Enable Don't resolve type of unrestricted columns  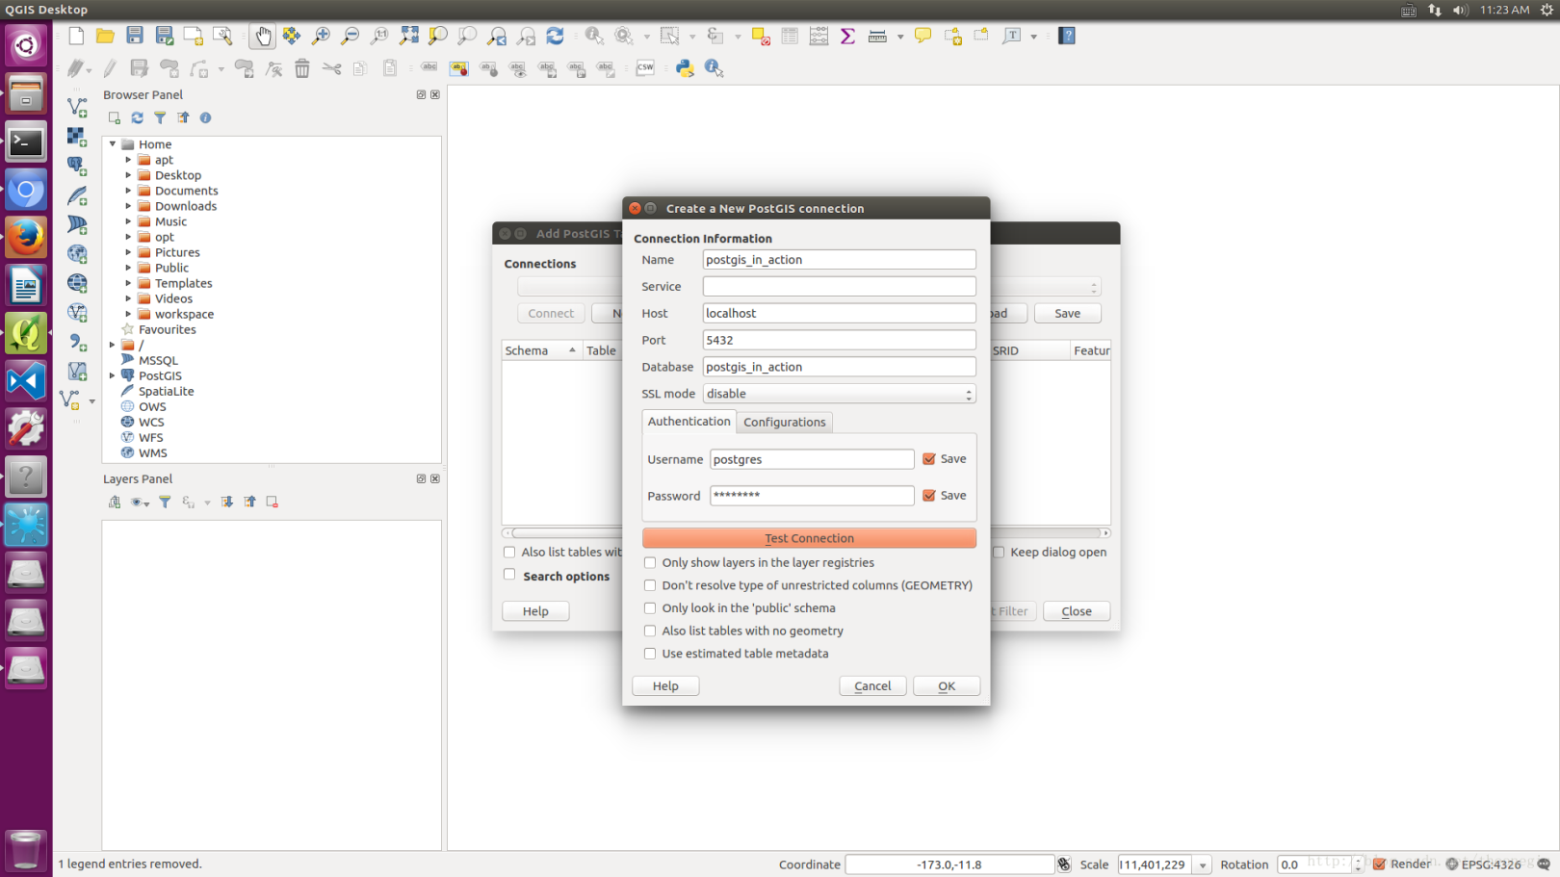point(650,585)
